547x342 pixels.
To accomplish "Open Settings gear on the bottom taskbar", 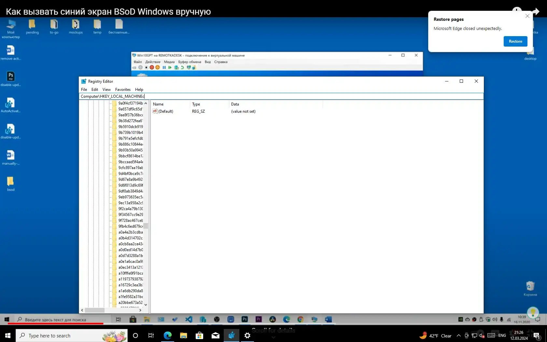I will [x=247, y=335].
